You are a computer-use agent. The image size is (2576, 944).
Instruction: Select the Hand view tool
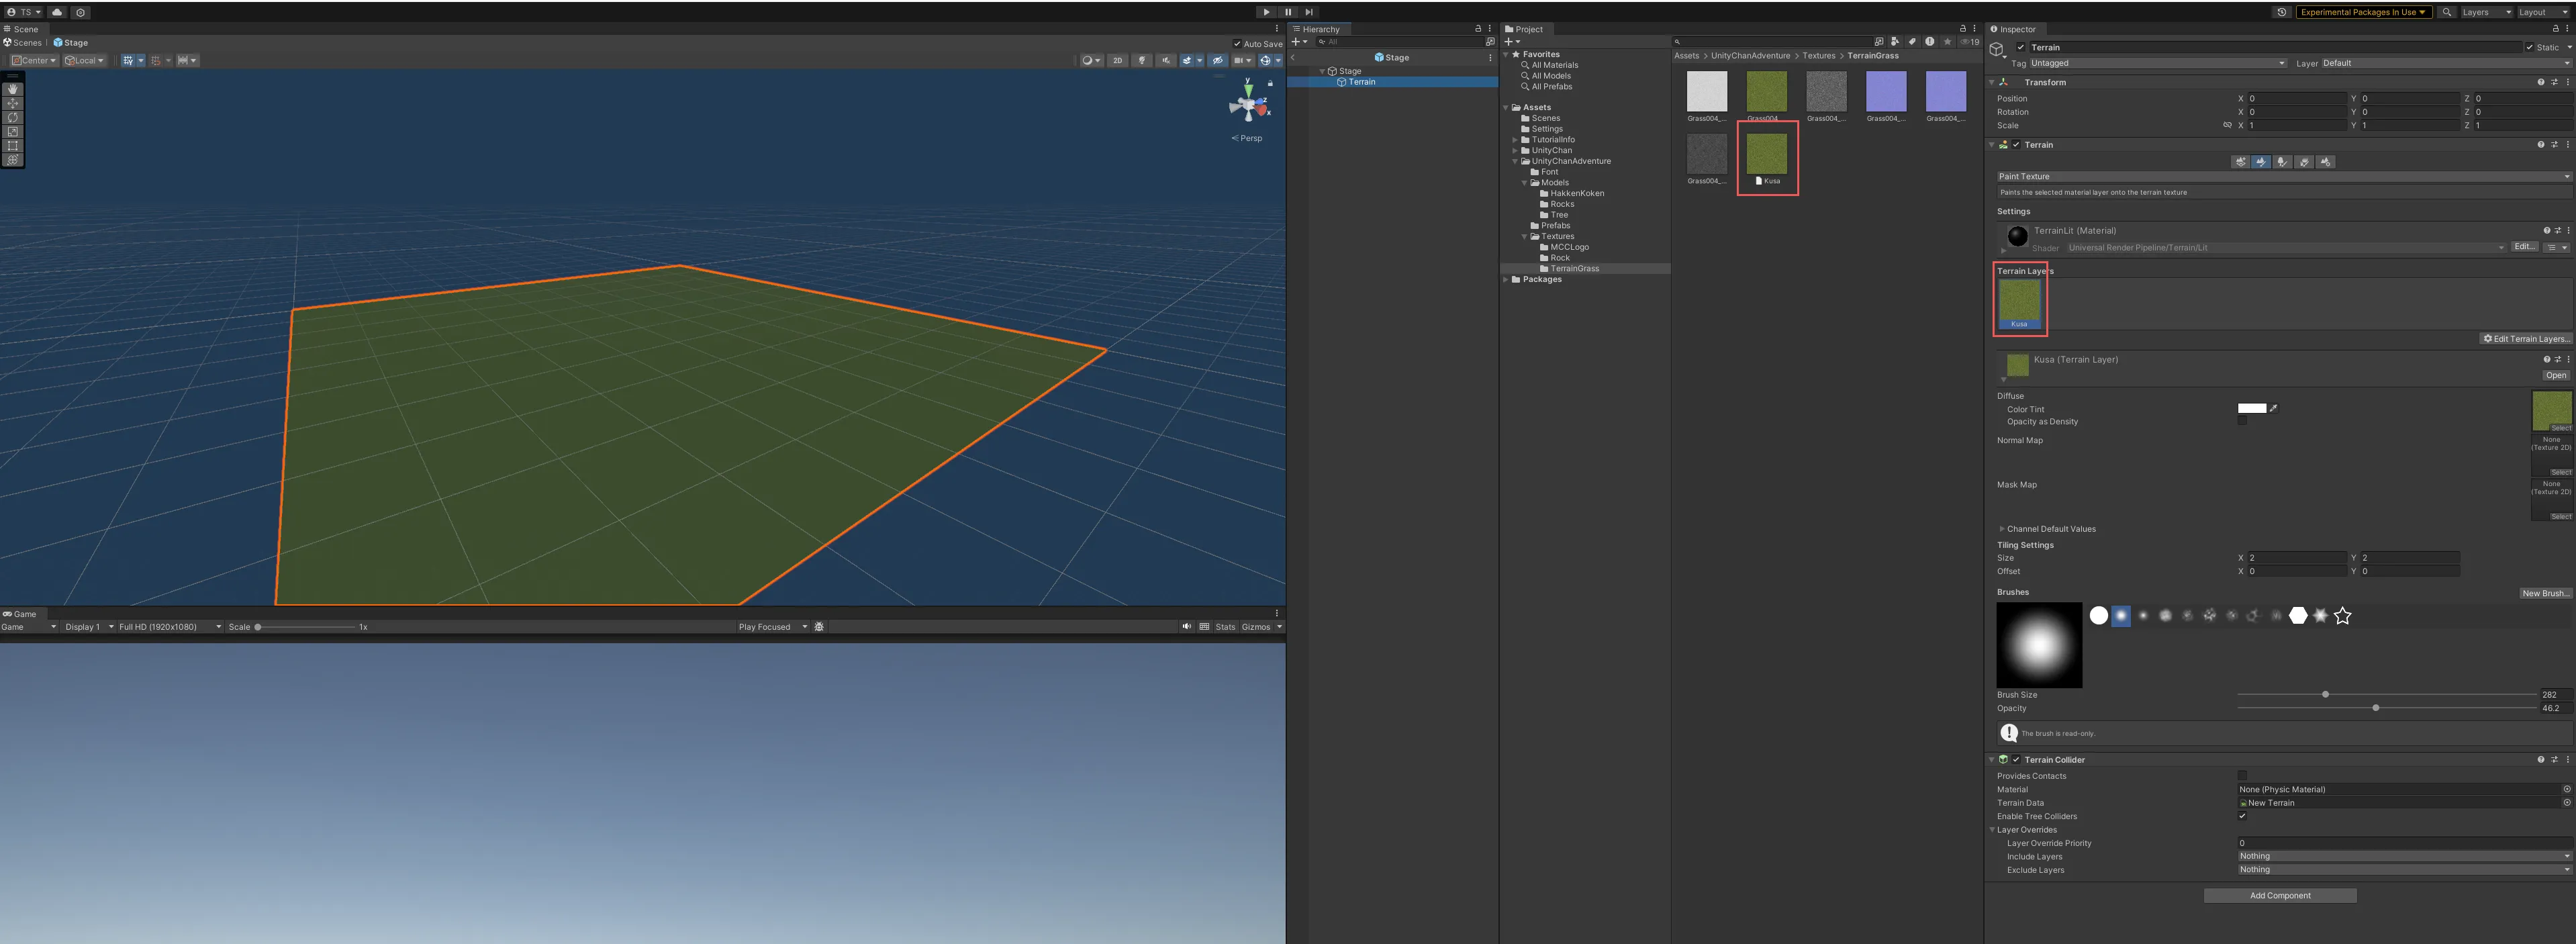(13, 89)
